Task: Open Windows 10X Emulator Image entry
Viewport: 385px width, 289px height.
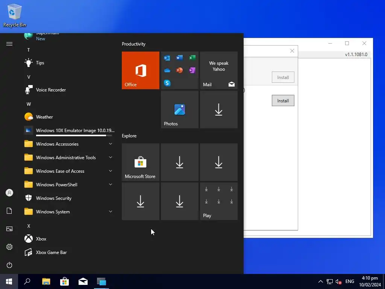Action: (x=69, y=131)
